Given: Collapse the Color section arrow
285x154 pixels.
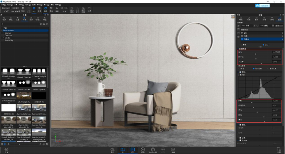Looking at the screenshot, I should [x=238, y=125].
